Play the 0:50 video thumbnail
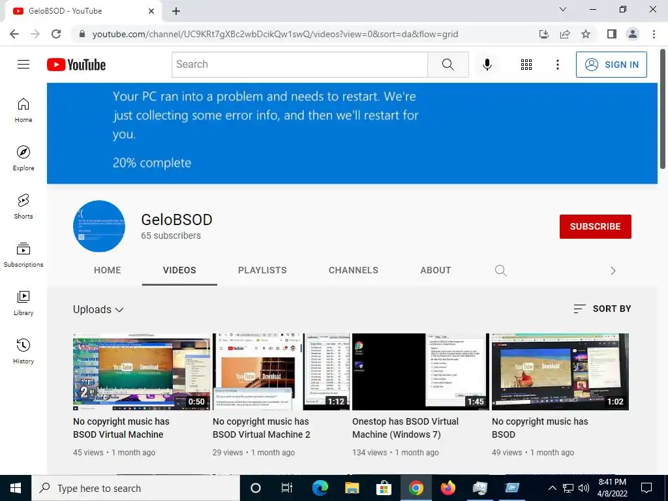The height and width of the screenshot is (501, 668). coord(142,371)
